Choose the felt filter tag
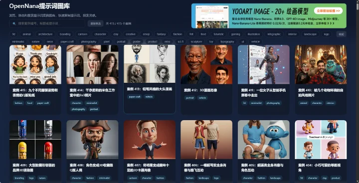 click(x=191, y=34)
